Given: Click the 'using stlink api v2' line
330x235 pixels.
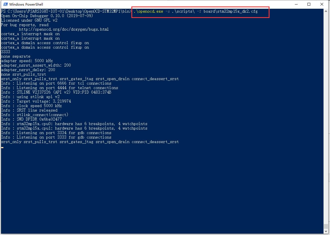Looking at the screenshot, I should click(x=30, y=97).
